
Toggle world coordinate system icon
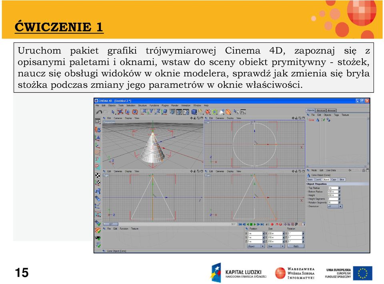pyautogui.click(x=164, y=112)
